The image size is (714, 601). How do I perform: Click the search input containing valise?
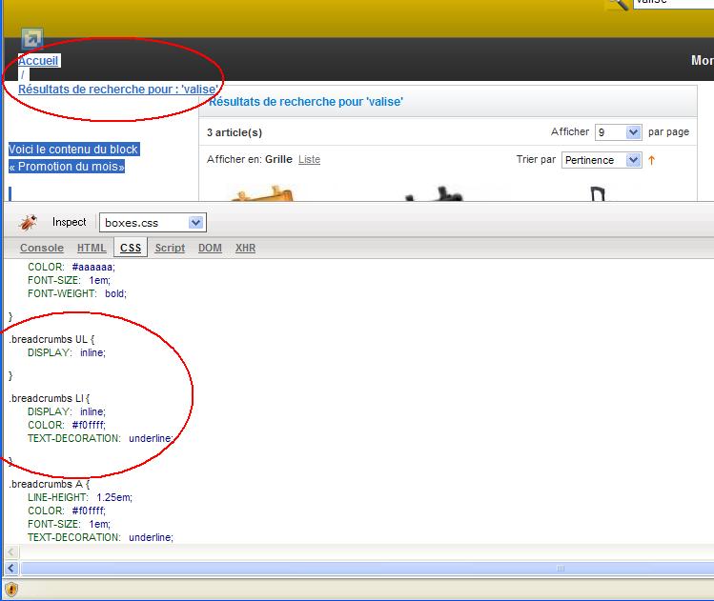click(673, 4)
